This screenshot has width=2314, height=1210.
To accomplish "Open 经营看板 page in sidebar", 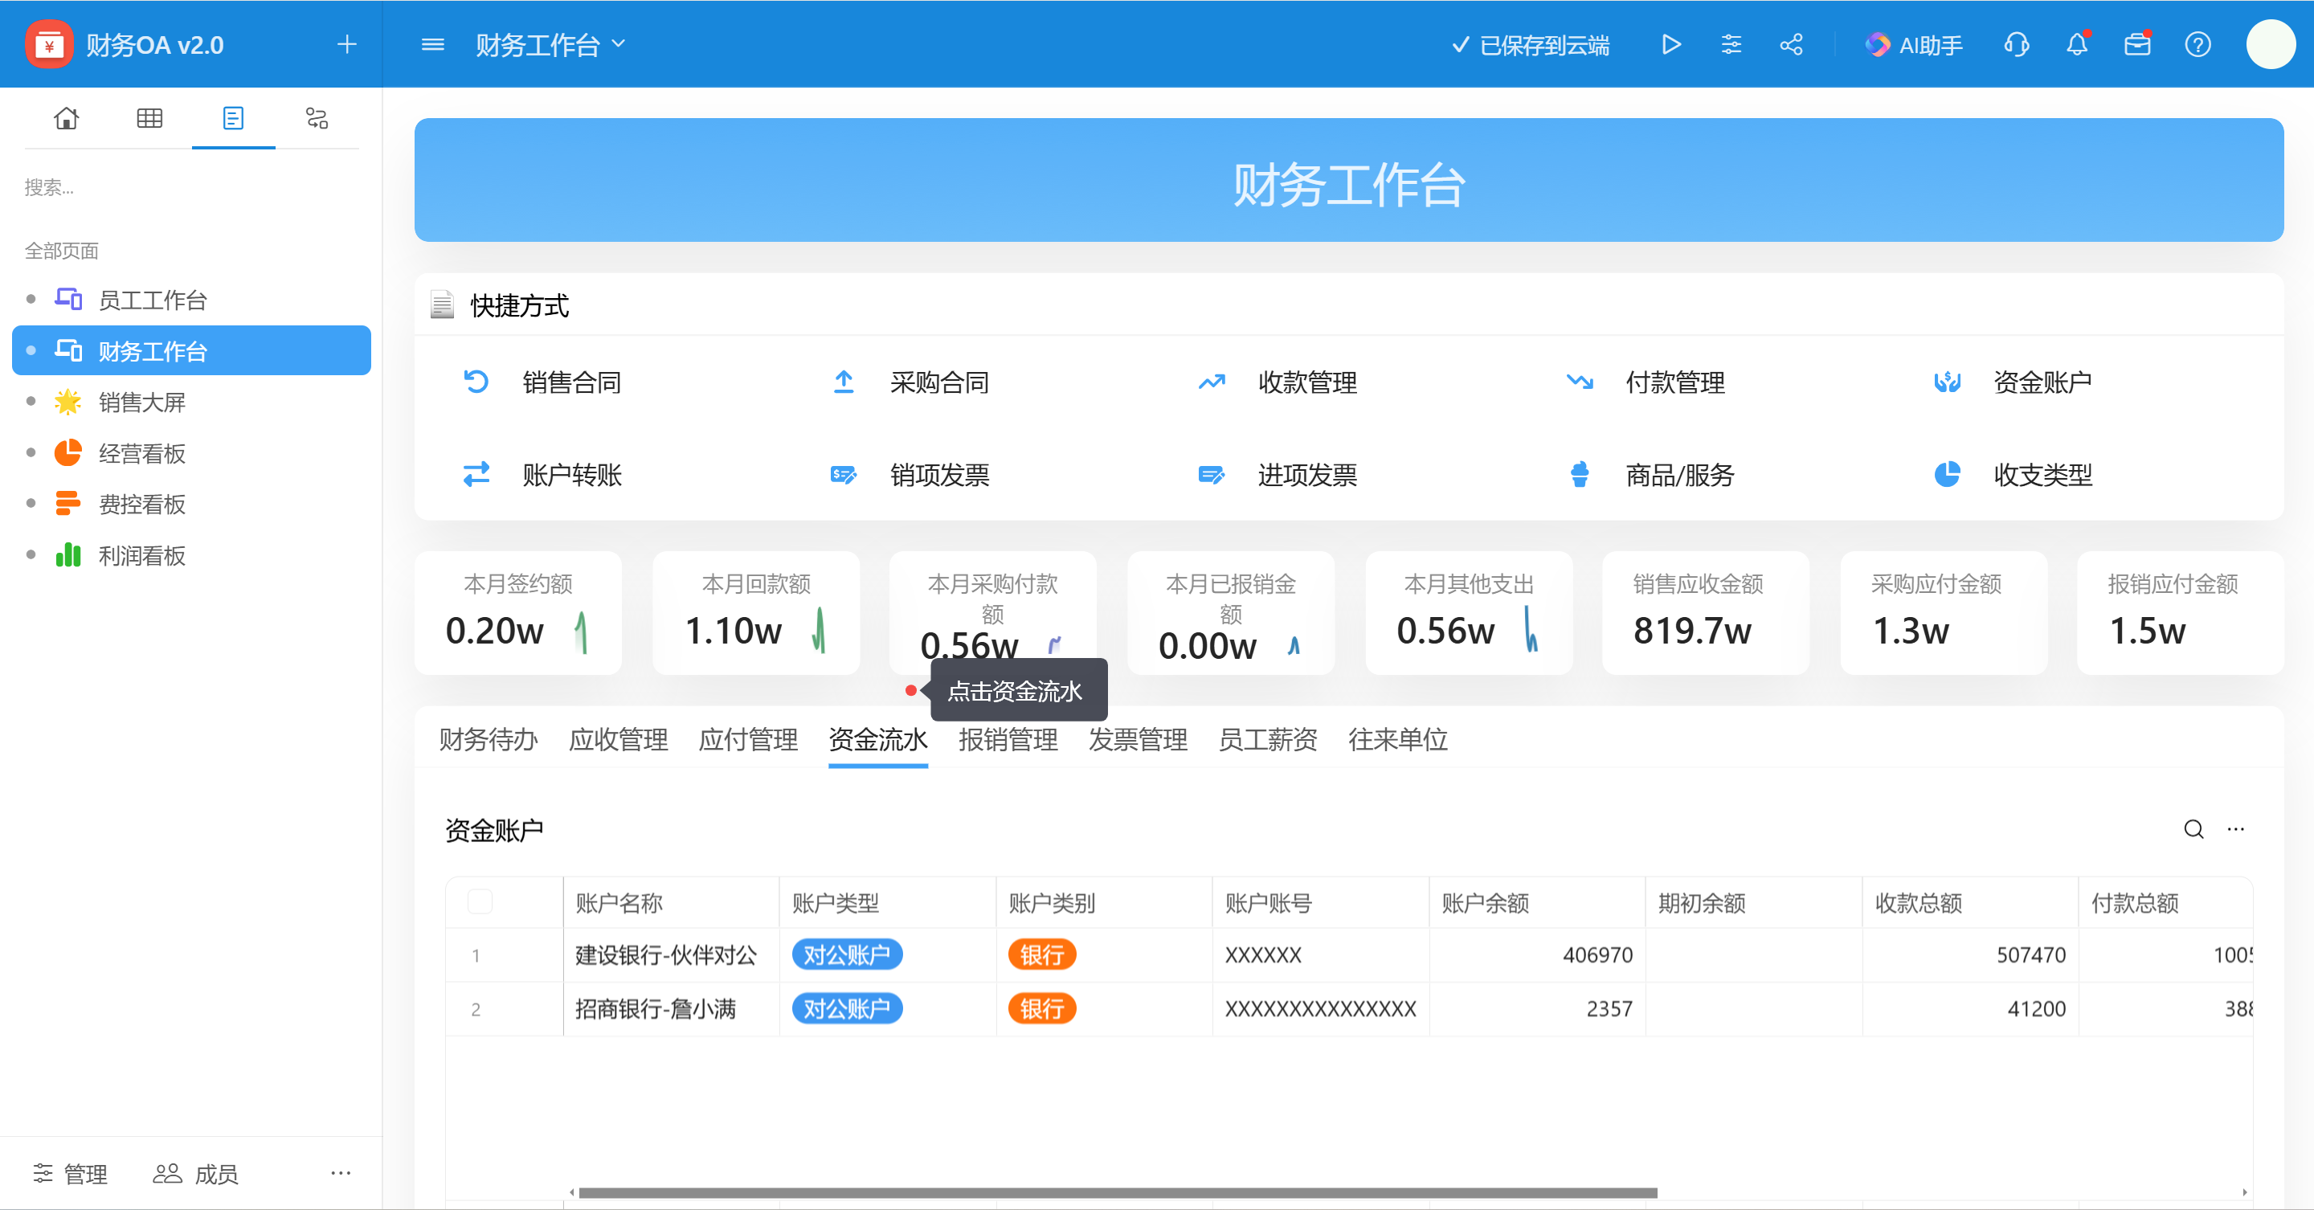I will coord(191,452).
